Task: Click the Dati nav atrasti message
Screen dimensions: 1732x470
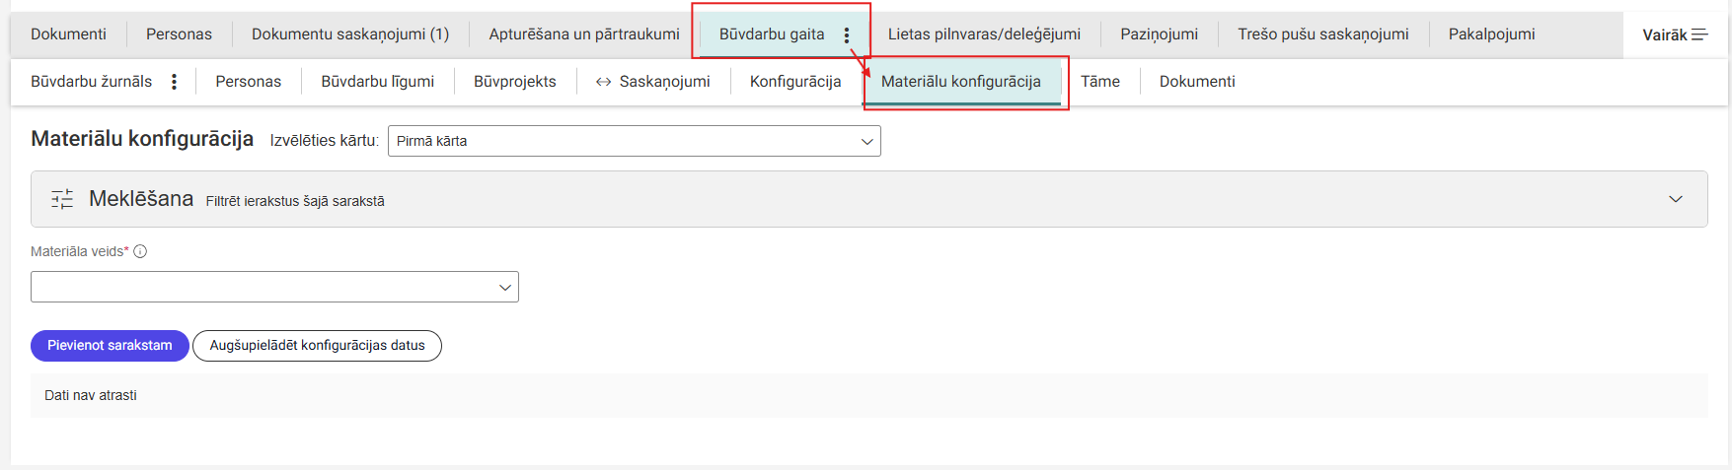Action: (x=91, y=395)
